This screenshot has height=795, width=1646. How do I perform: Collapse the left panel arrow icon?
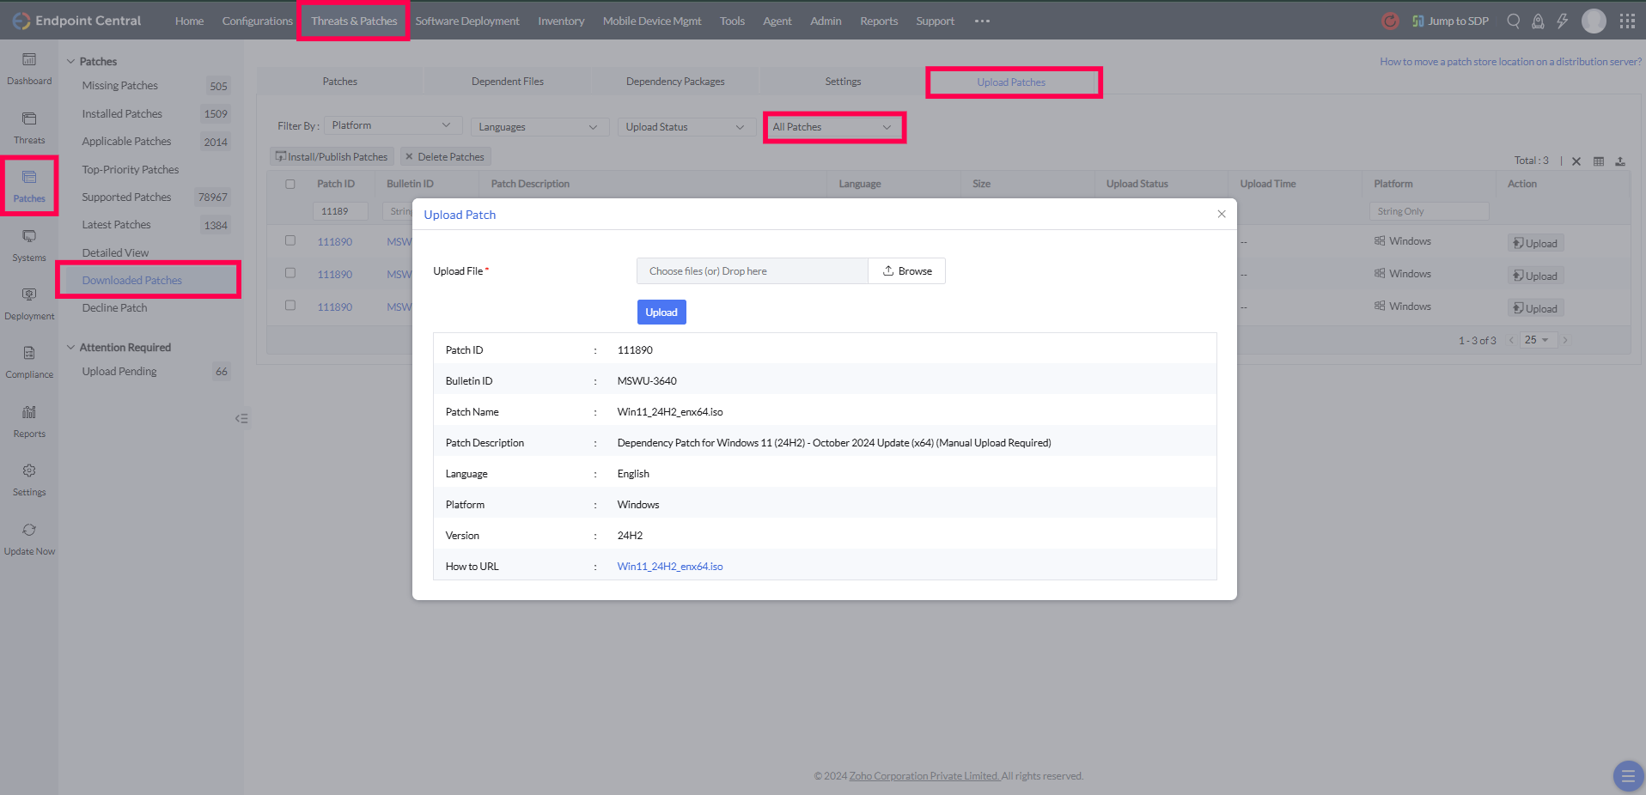point(241,418)
